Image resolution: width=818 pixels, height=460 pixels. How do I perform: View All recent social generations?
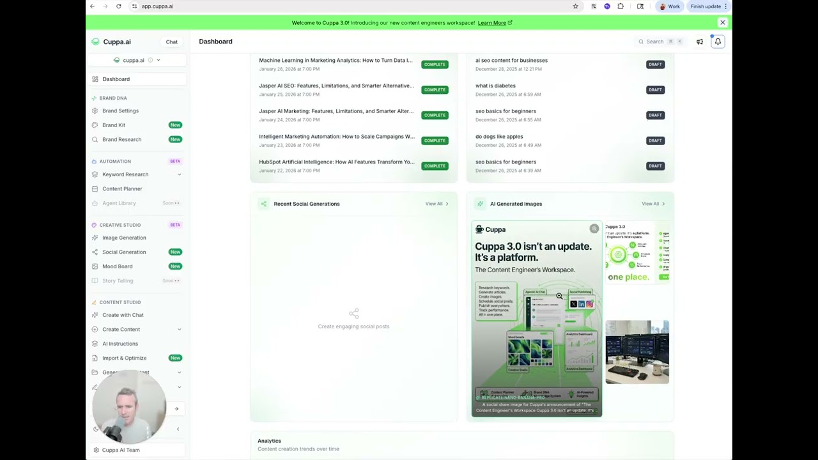tap(437, 204)
